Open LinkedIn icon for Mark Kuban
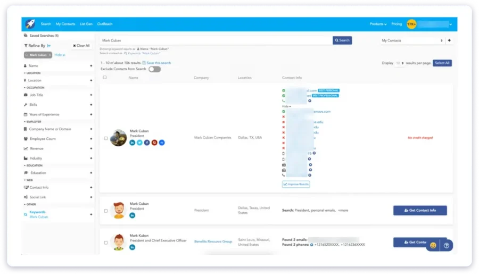 [x=133, y=247]
